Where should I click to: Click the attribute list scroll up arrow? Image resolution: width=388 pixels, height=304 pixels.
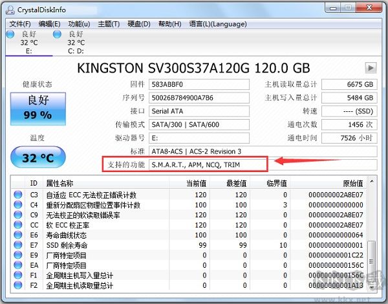tap(371, 182)
